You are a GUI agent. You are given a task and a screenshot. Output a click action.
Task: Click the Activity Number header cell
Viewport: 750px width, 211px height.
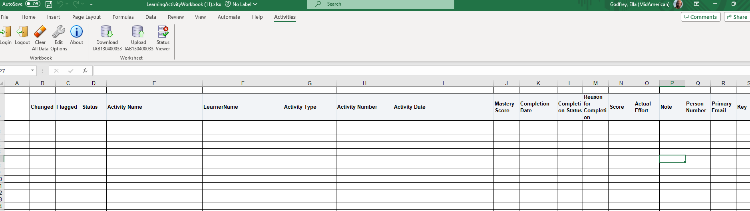[x=364, y=107]
